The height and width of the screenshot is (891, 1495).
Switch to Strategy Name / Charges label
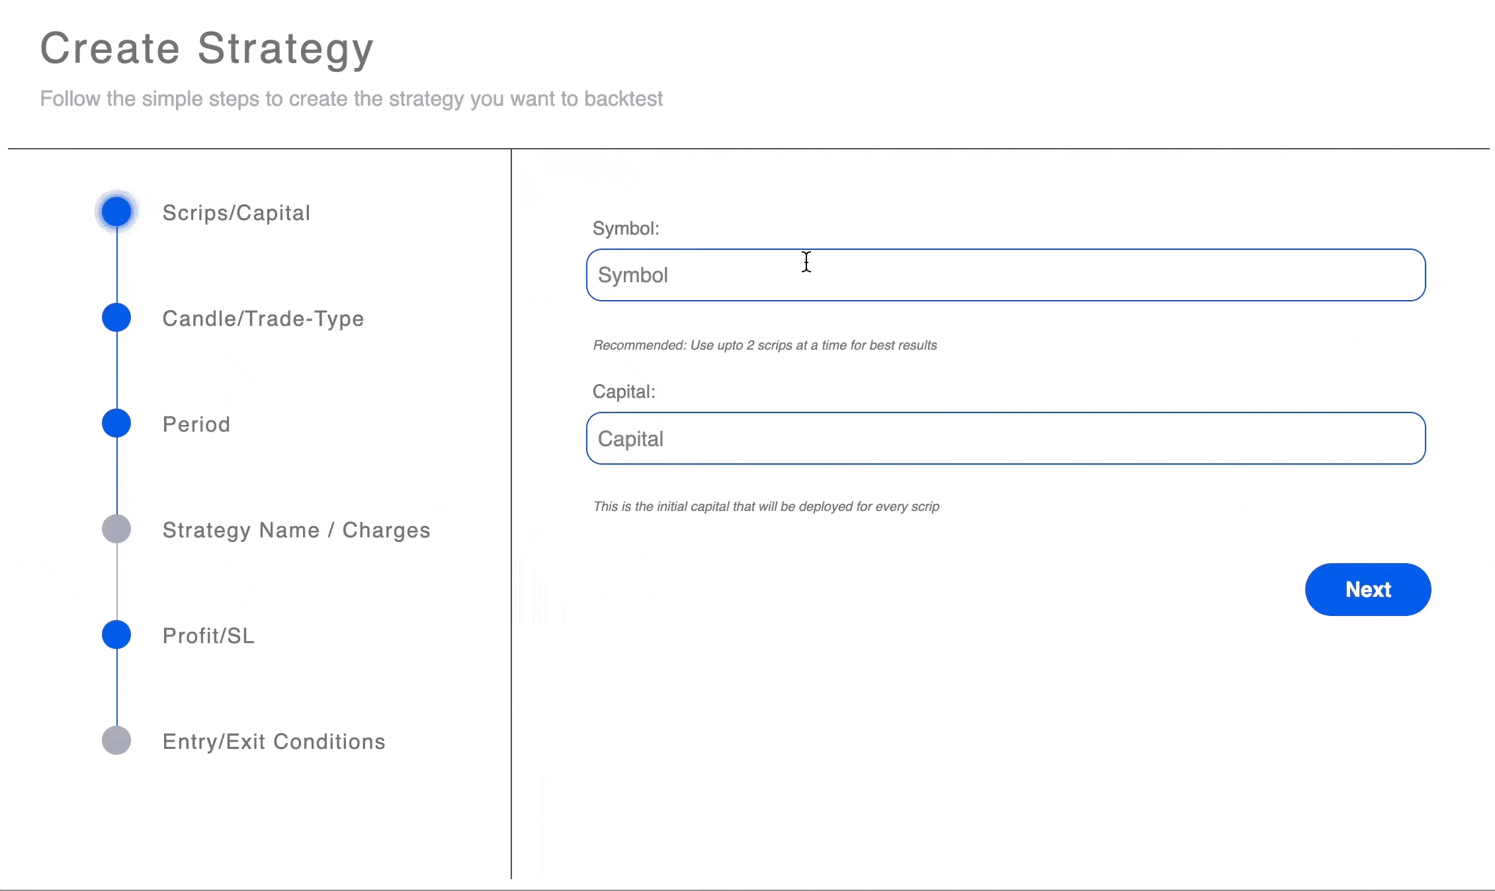[296, 530]
